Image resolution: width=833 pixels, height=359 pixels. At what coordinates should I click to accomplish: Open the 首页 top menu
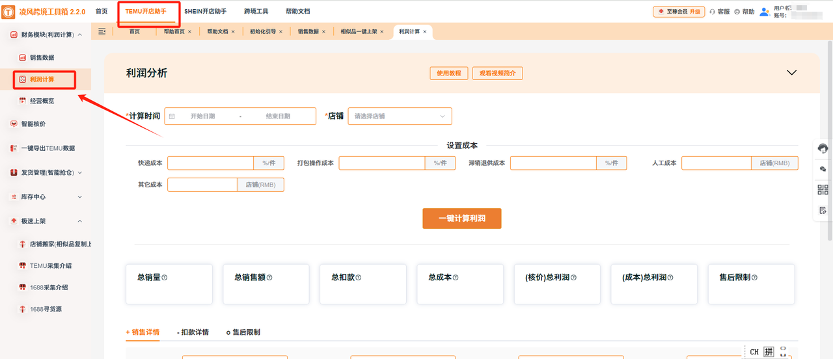(102, 12)
